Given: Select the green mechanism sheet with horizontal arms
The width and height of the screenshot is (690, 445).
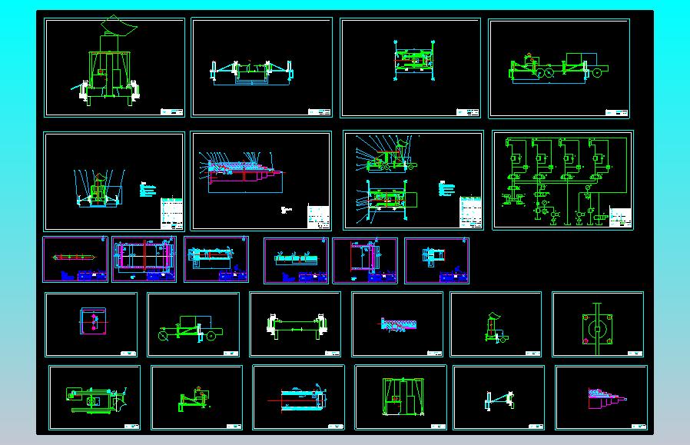Looking at the screenshot, I should click(x=95, y=397).
